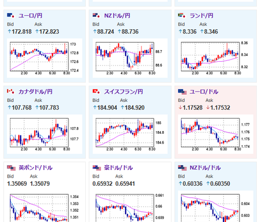
Task: Click the NZ dollar/Dollar flag icon
Action: [182, 168]
